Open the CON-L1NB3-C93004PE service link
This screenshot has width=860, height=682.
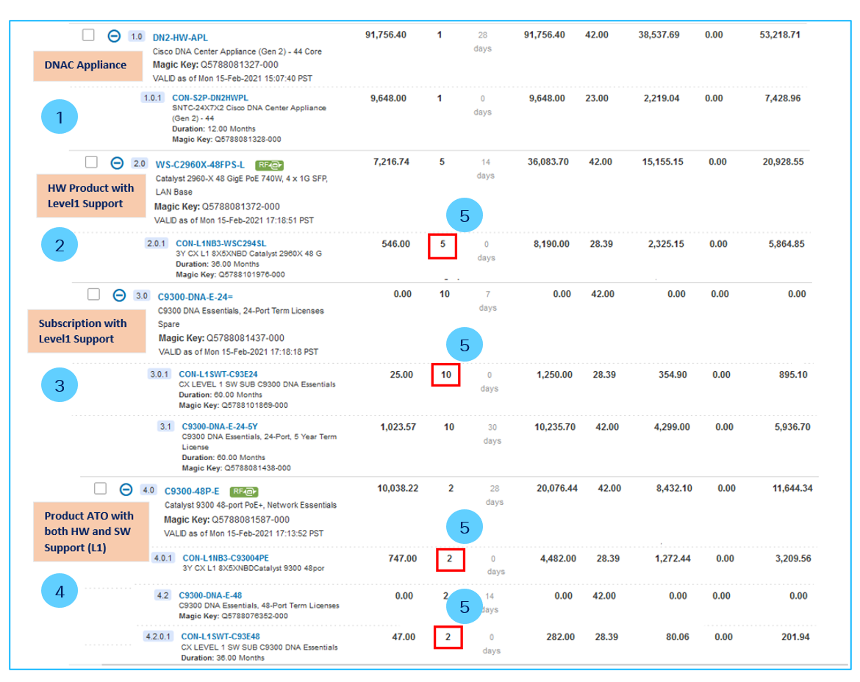tap(226, 558)
